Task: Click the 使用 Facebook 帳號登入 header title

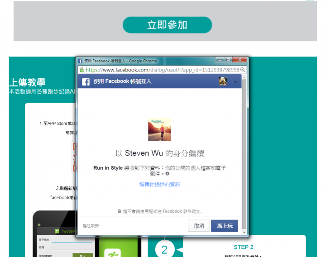Action: (122, 81)
